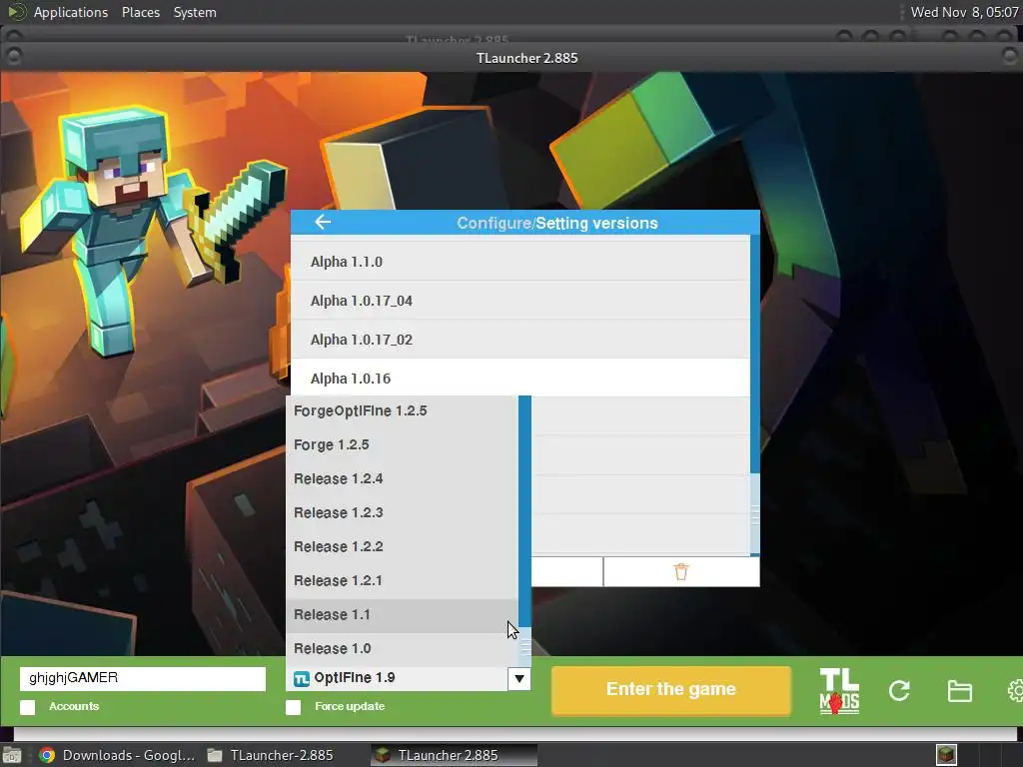This screenshot has height=767, width=1023.
Task: Click the TL logo beside OptiFine 1.9
Action: pos(302,679)
